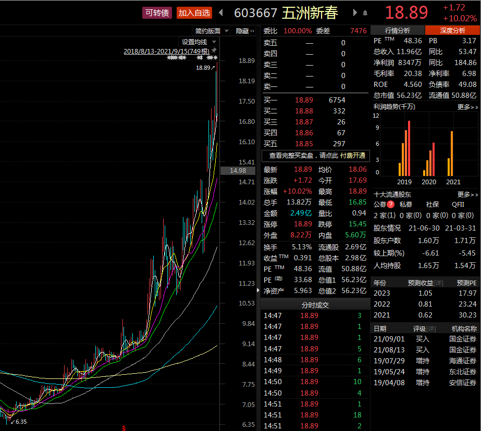Click the 股东户数 row

[425, 241]
